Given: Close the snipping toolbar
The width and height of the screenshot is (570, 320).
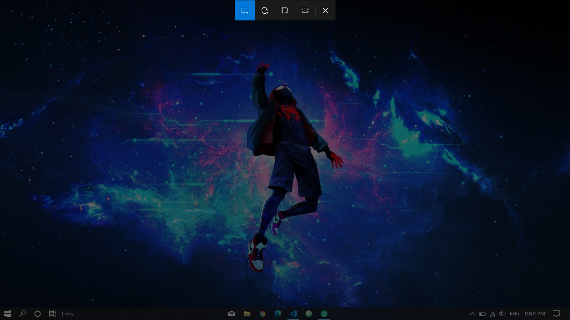Looking at the screenshot, I should tap(325, 10).
